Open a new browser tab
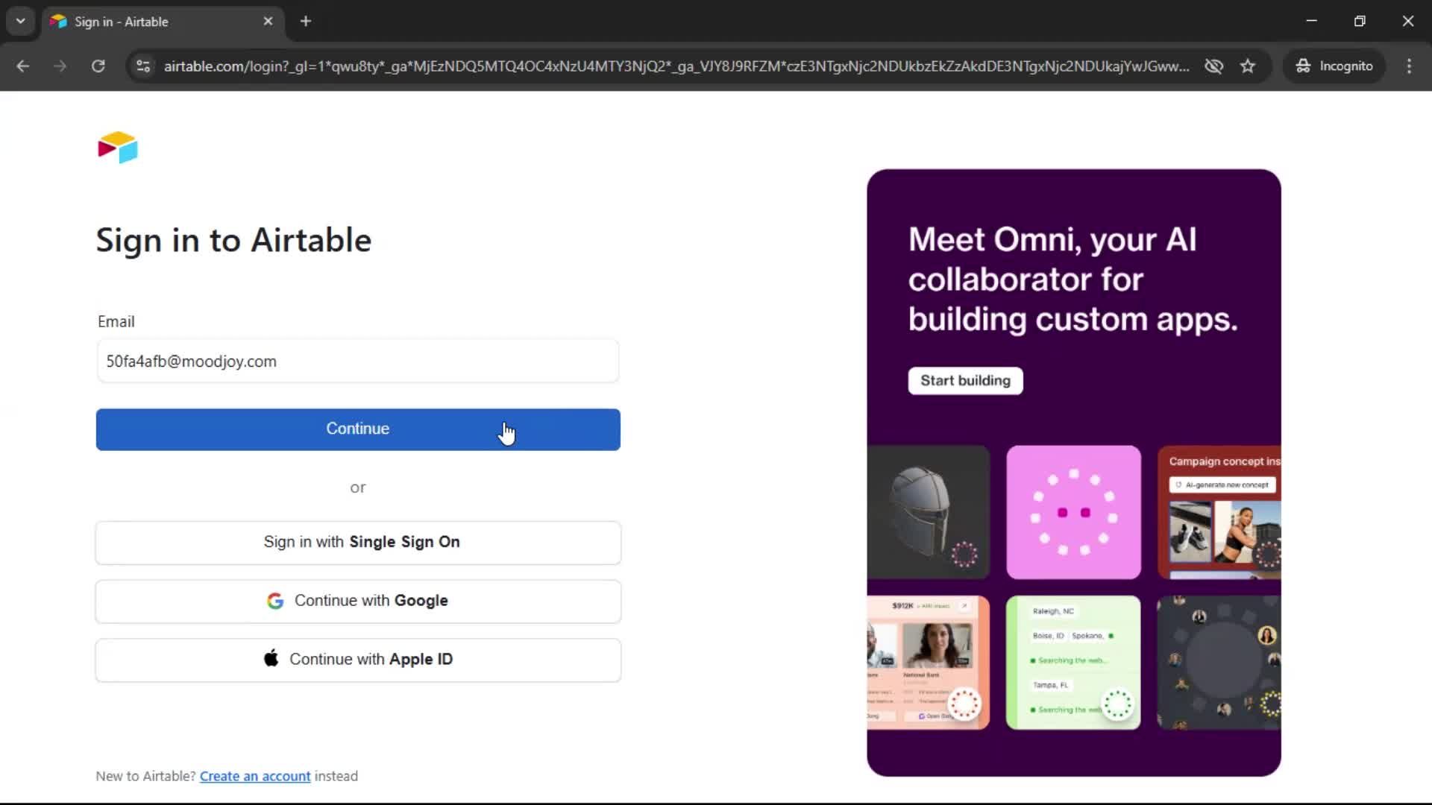 [x=306, y=22]
